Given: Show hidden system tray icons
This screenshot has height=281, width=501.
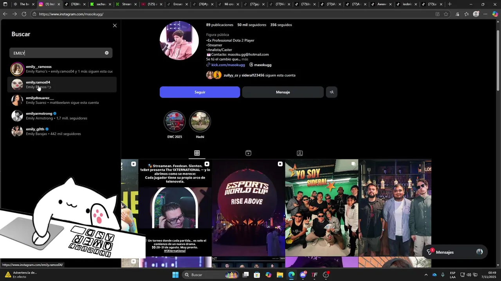Looking at the screenshot, I should 426,275.
